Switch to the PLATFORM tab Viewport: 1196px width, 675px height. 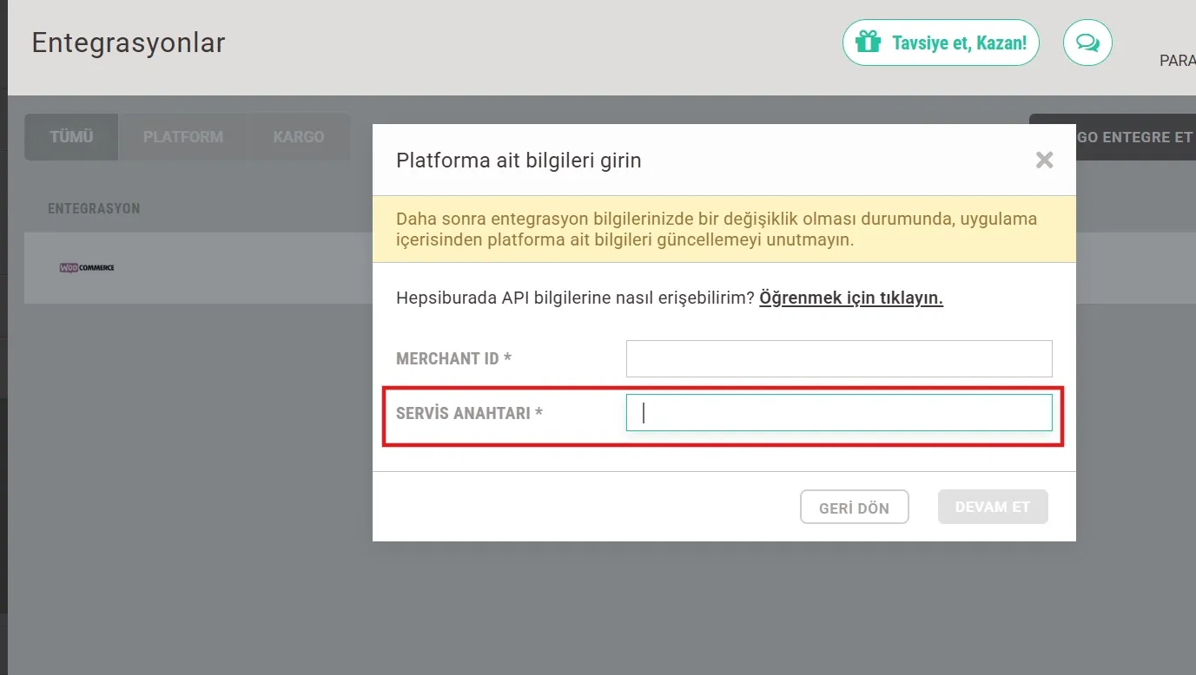point(183,137)
